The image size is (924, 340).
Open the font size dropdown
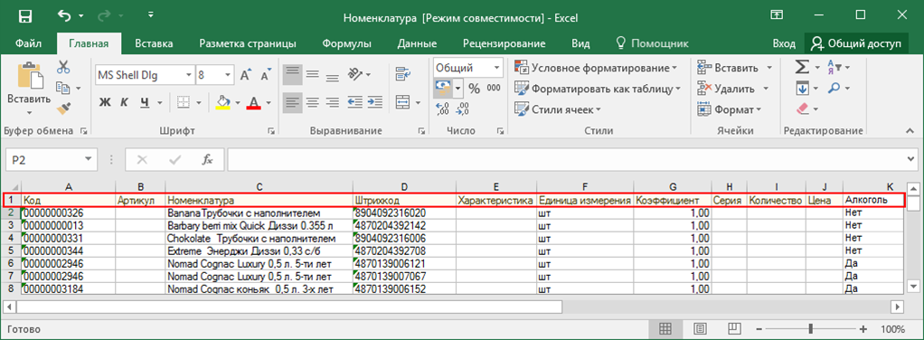pos(228,75)
